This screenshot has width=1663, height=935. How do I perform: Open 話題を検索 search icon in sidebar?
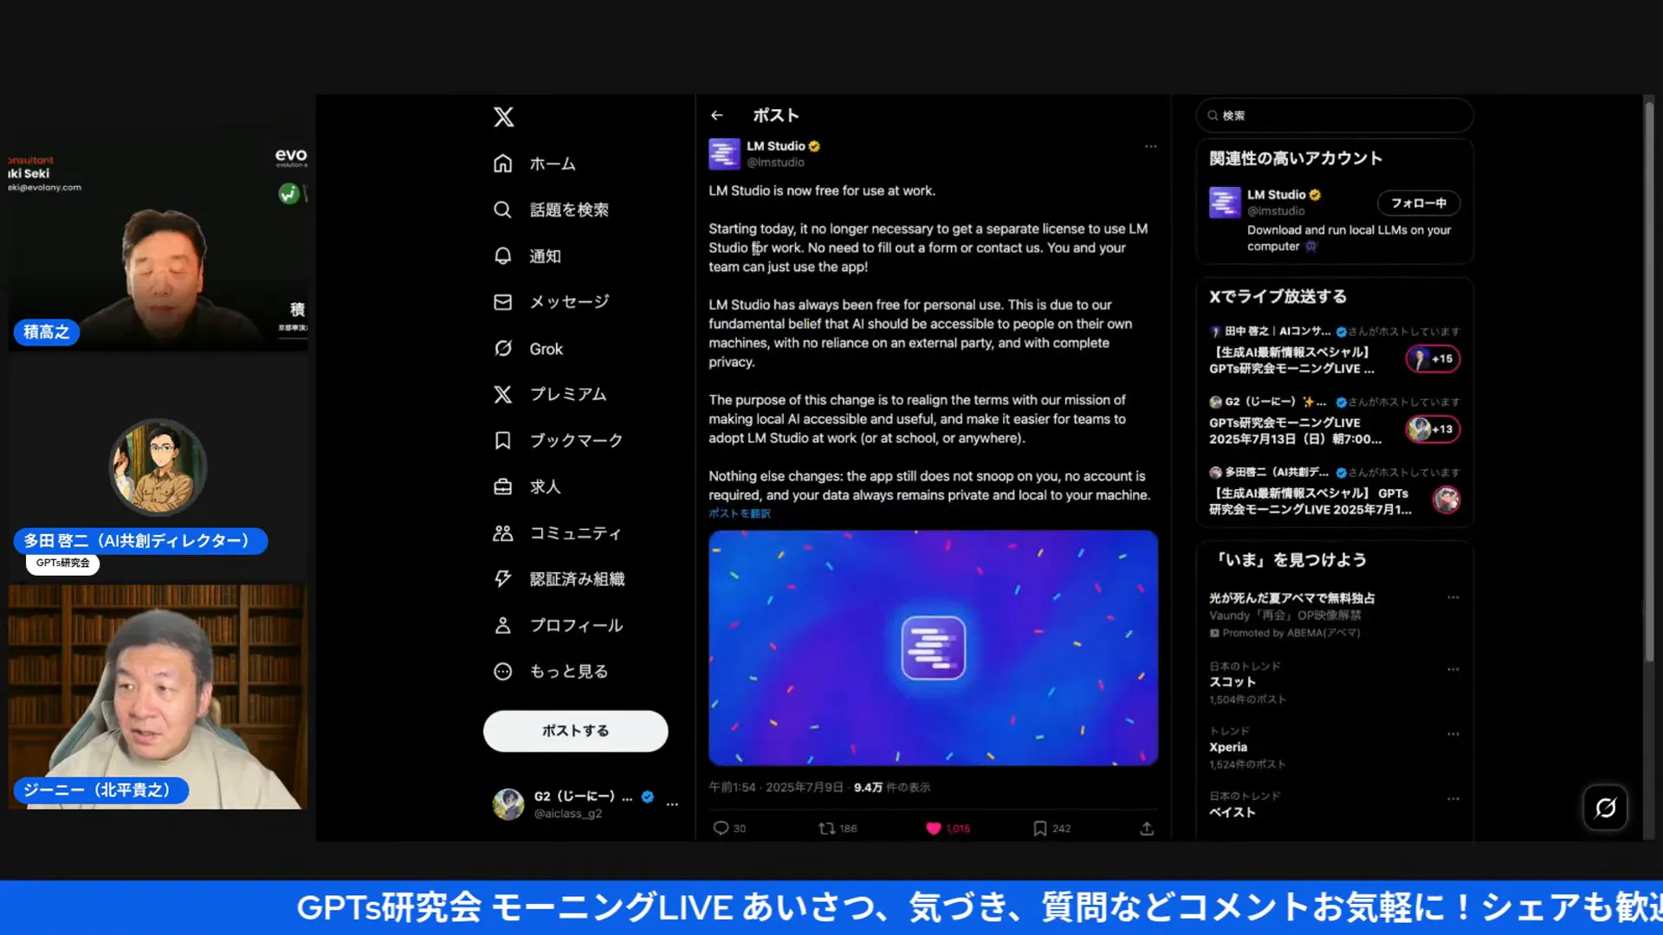[502, 210]
